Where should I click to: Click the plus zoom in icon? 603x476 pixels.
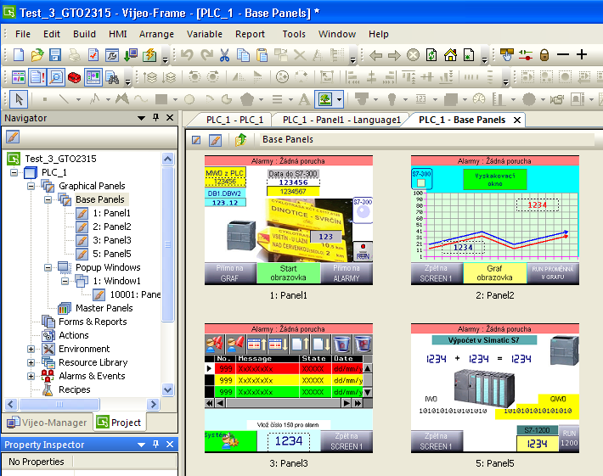[582, 54]
